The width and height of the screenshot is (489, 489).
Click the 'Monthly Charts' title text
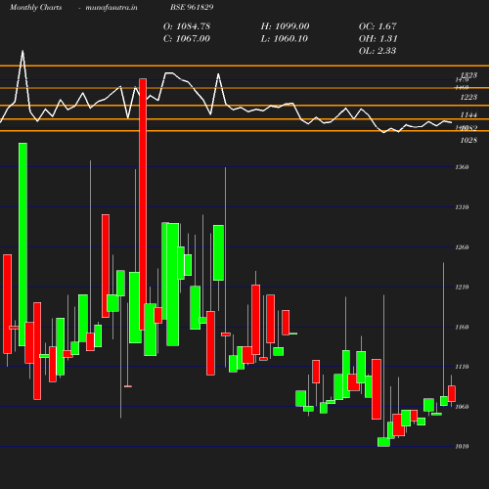coord(35,8)
